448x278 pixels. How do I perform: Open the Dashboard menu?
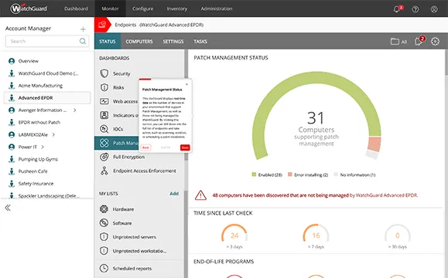coord(76,8)
